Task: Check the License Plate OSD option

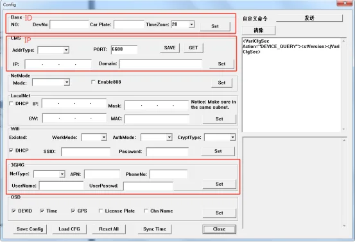Action: (101, 211)
